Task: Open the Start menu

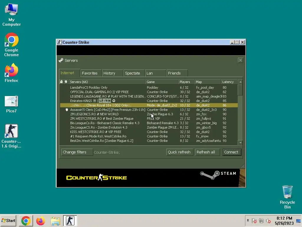Action: pyautogui.click(x=8, y=220)
